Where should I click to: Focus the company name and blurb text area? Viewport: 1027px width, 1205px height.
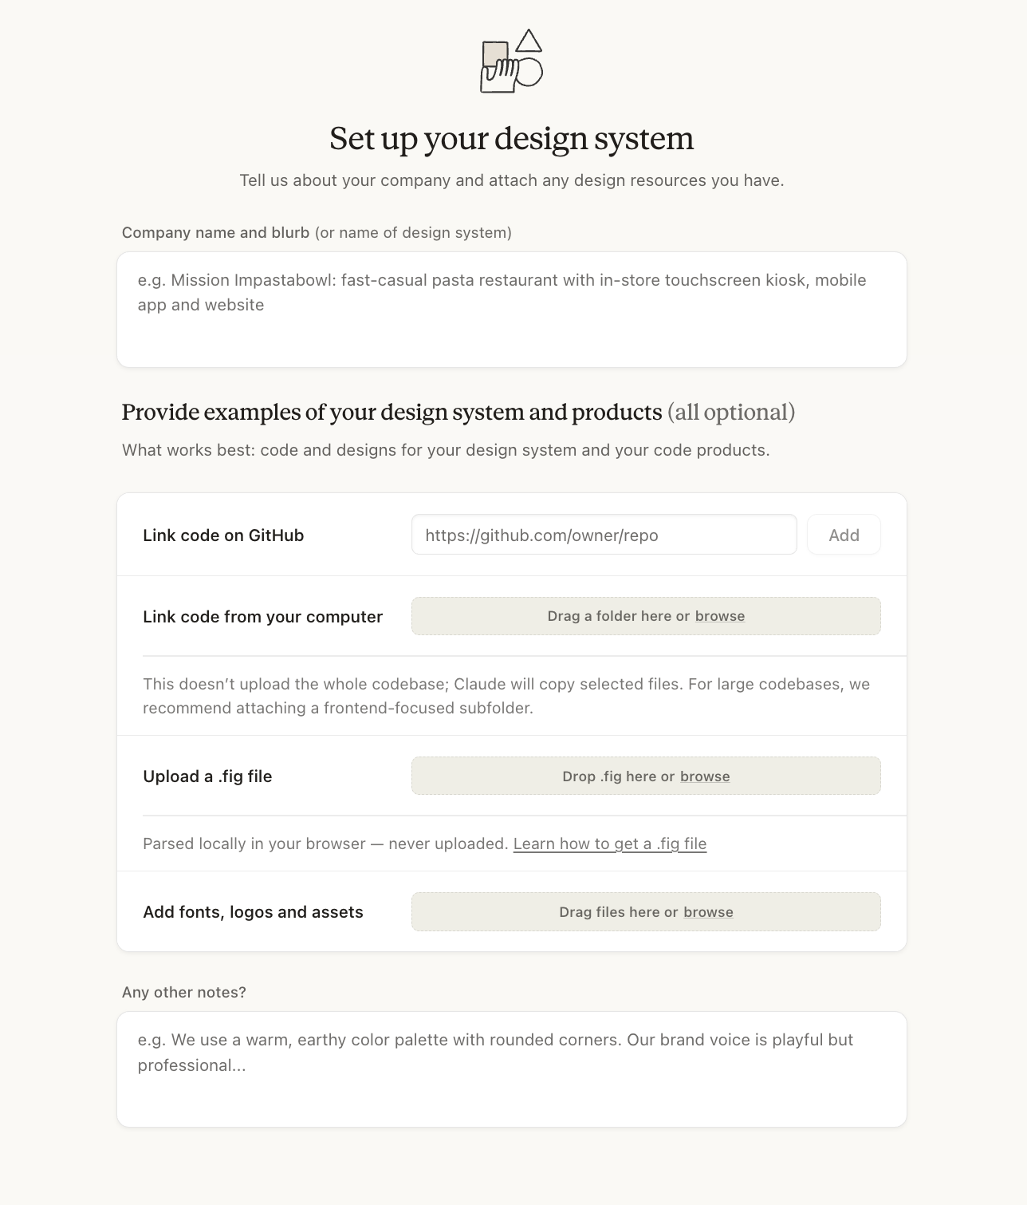tap(511, 310)
